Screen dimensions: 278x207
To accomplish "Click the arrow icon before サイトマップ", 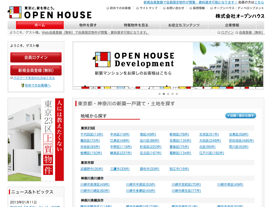I will 138,8.
